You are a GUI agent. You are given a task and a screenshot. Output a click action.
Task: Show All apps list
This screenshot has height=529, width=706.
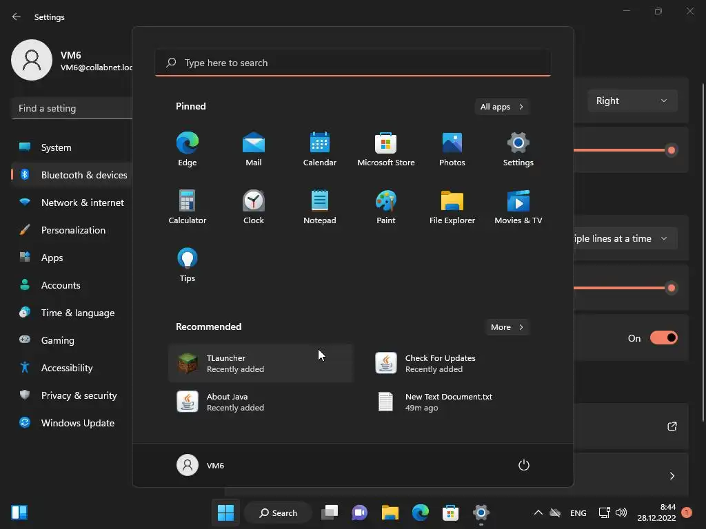502,107
